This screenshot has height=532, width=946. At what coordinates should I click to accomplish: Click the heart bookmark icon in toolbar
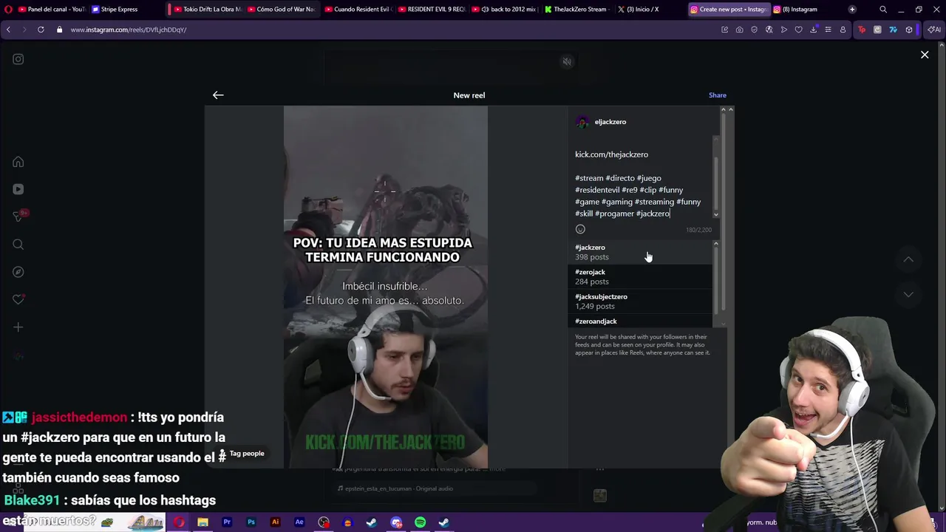click(798, 30)
